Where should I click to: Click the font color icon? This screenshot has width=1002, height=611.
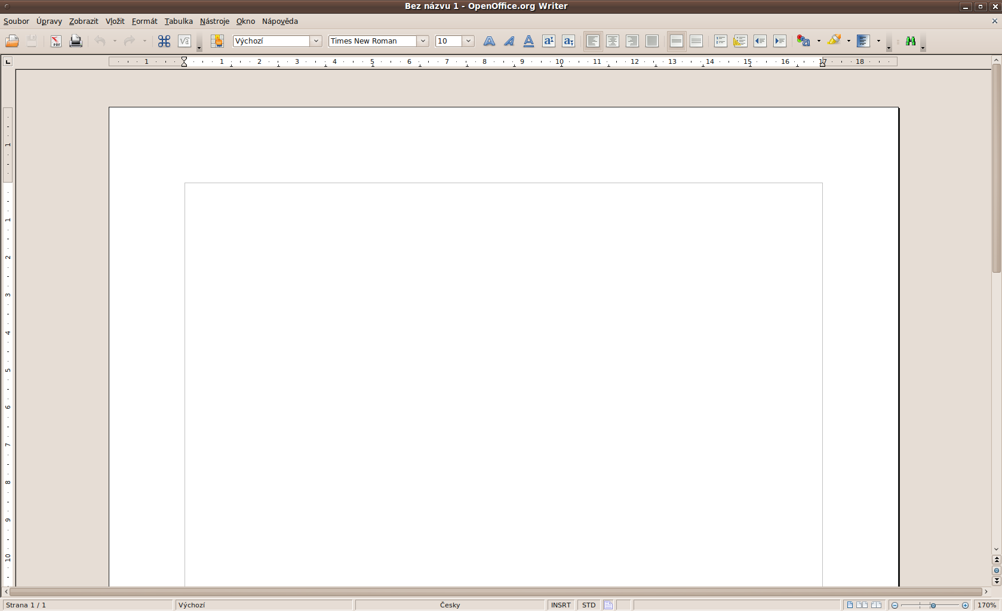pos(804,41)
